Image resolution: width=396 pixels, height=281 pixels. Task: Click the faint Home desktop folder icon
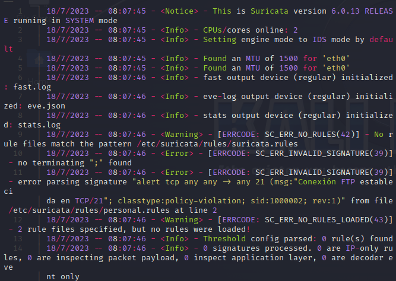[39, 59]
